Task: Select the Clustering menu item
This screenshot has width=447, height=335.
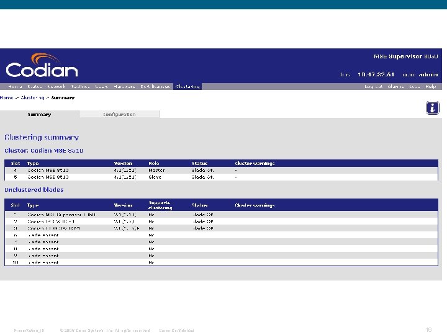Action: [x=187, y=87]
